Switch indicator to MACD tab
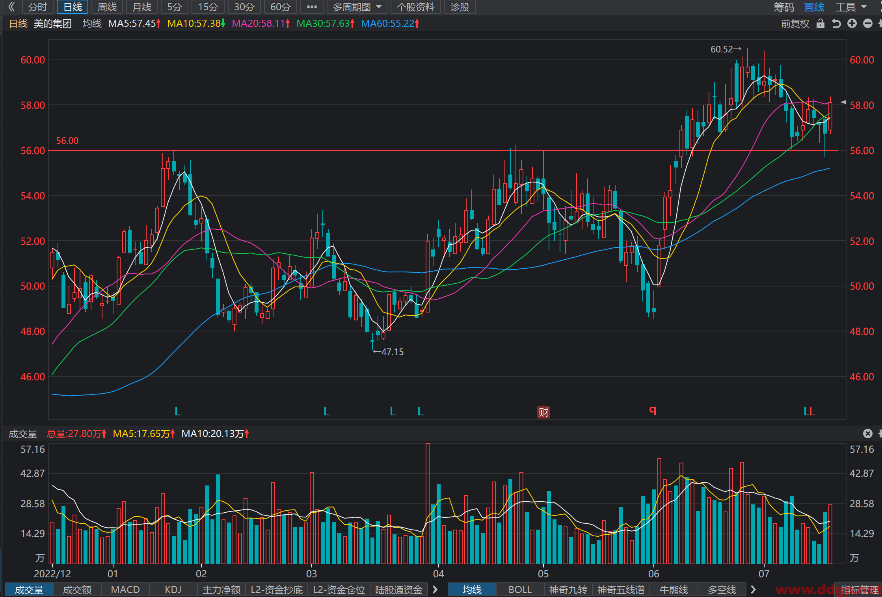This screenshot has height=597, width=882. pos(125,590)
